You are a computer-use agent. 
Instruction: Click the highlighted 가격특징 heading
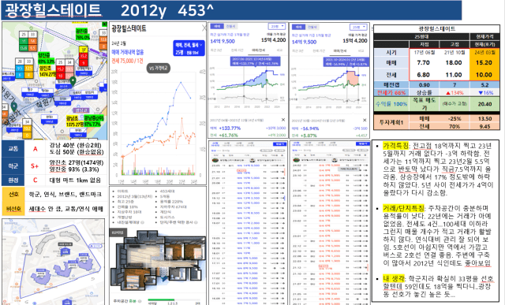tap(396, 146)
